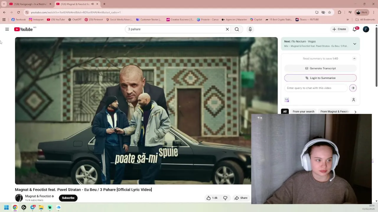Open the extension's profile icon
Viewport: 378px width, 212px height.
pos(353,100)
